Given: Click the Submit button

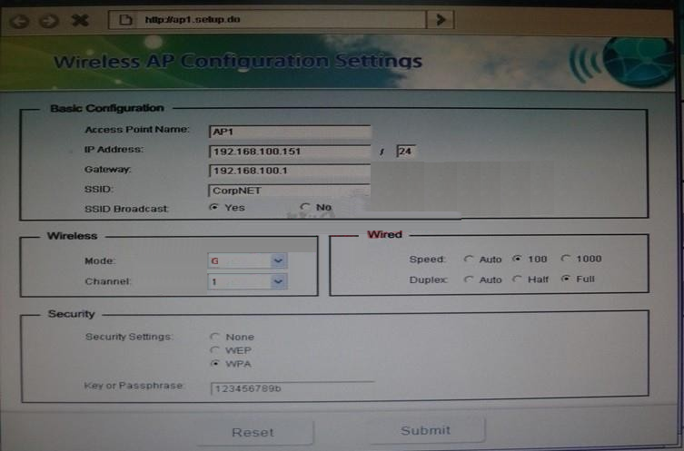Looking at the screenshot, I should tap(425, 430).
